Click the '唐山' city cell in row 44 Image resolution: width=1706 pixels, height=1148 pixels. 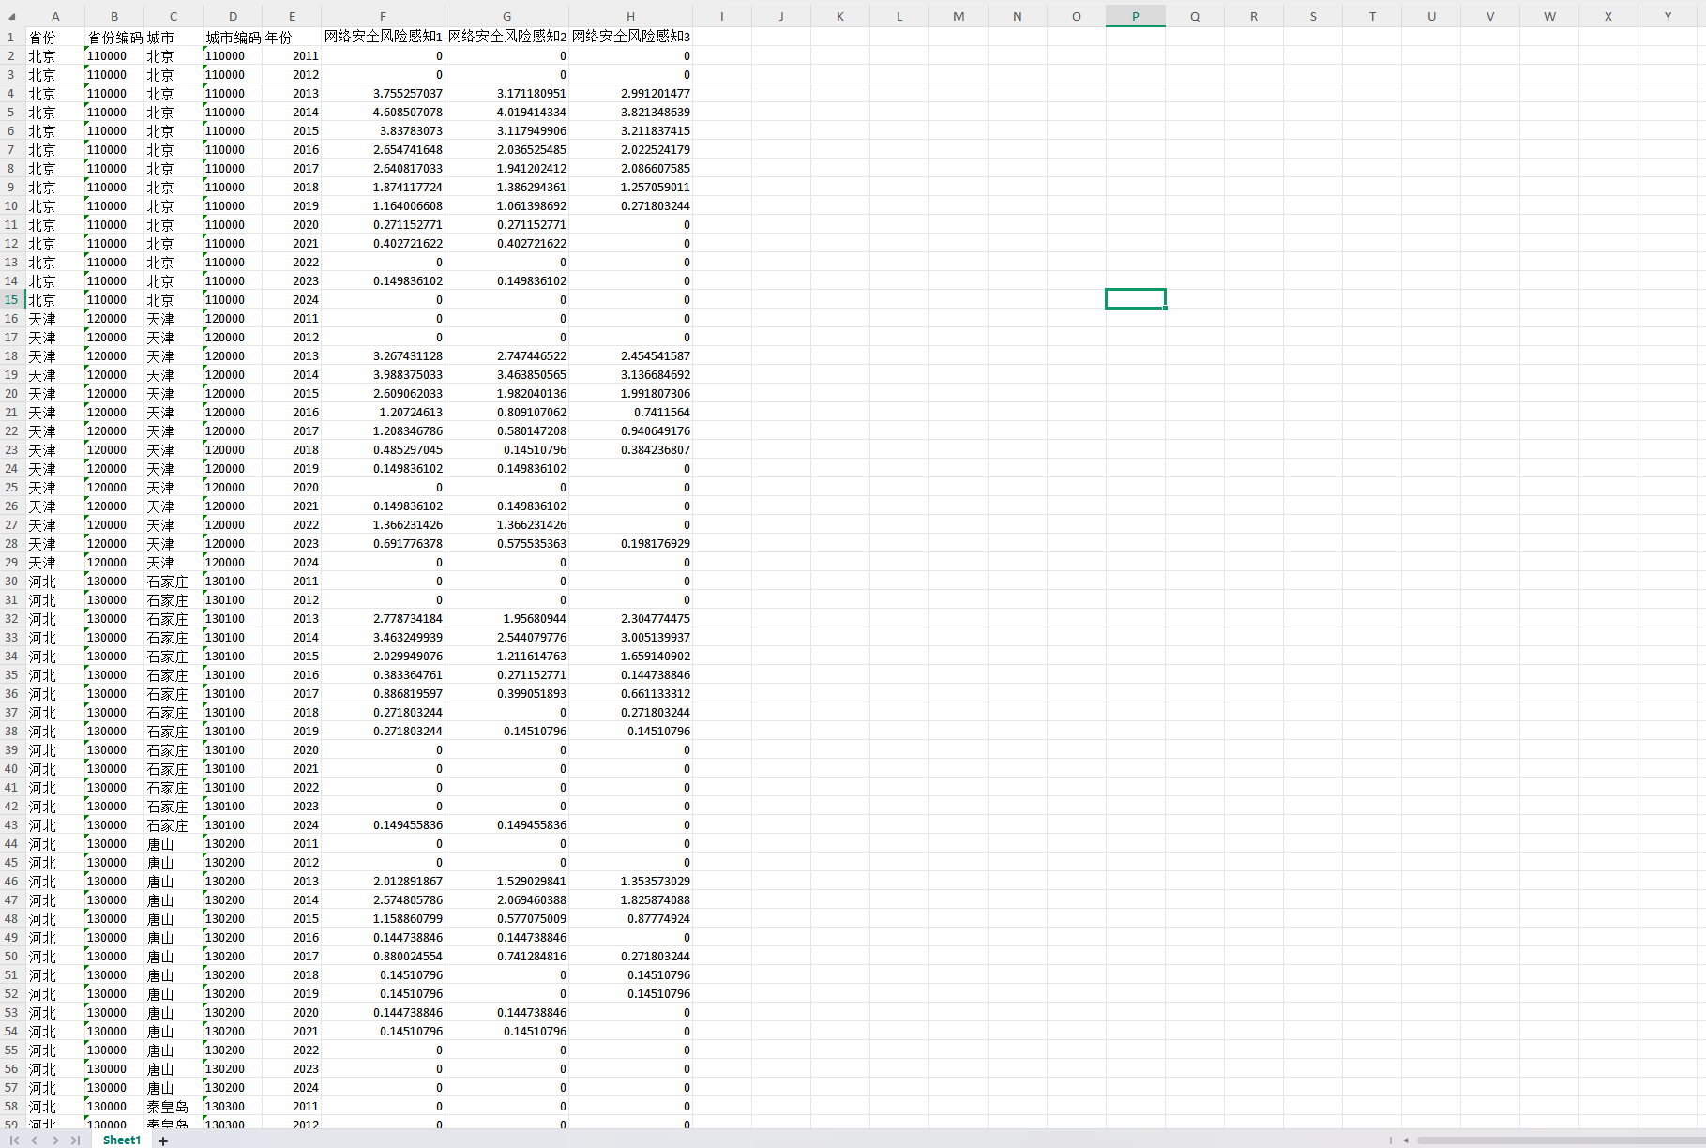[x=174, y=843]
